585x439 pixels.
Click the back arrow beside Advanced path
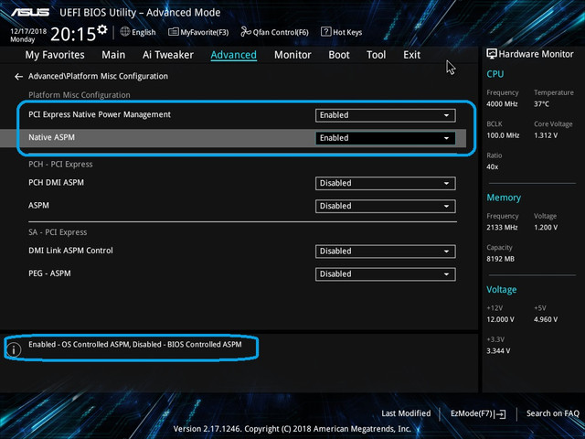(18, 77)
